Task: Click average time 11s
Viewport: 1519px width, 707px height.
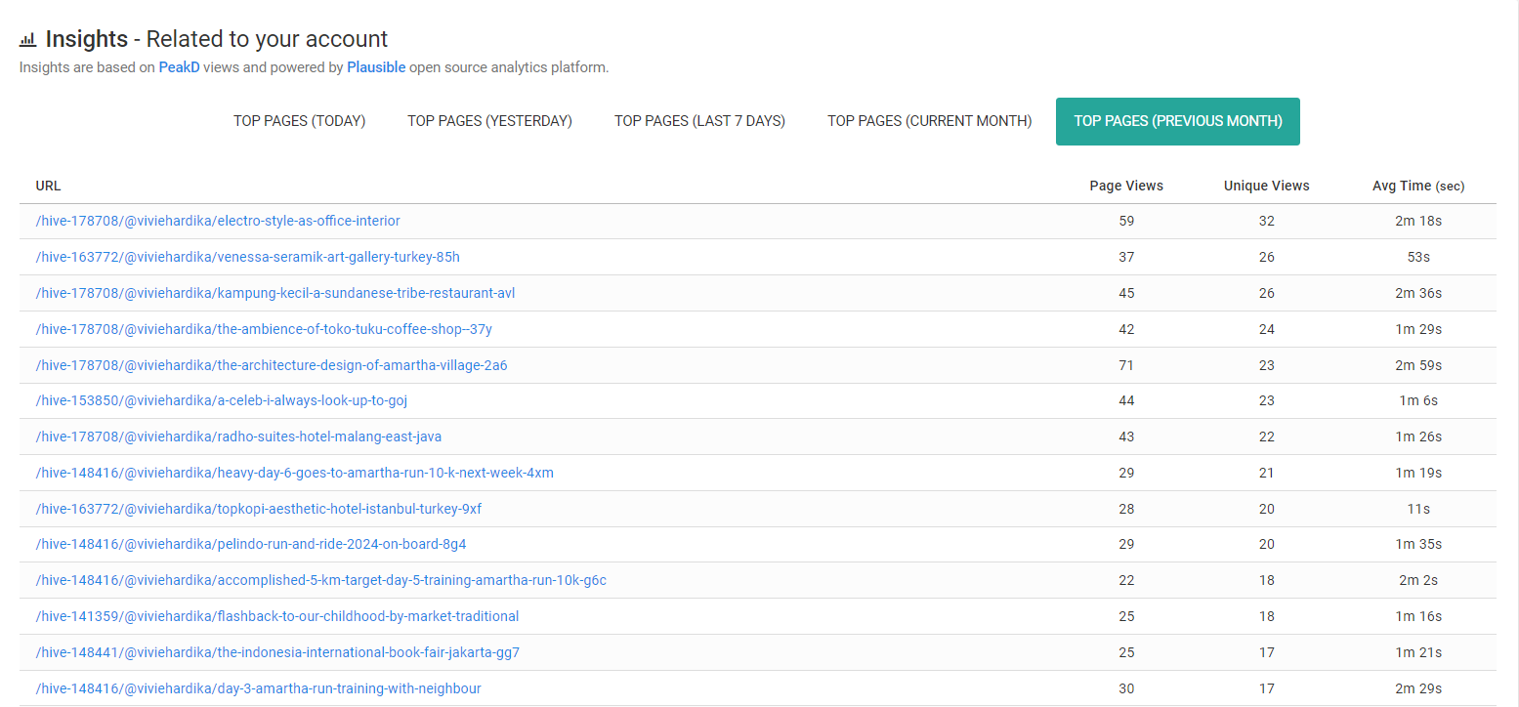Action: (x=1418, y=509)
